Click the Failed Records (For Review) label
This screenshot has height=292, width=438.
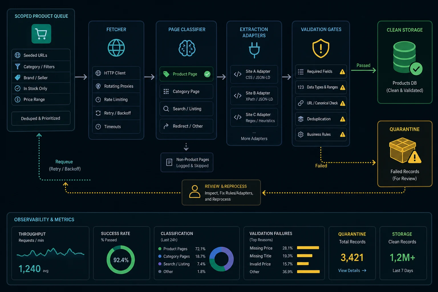tap(405, 175)
